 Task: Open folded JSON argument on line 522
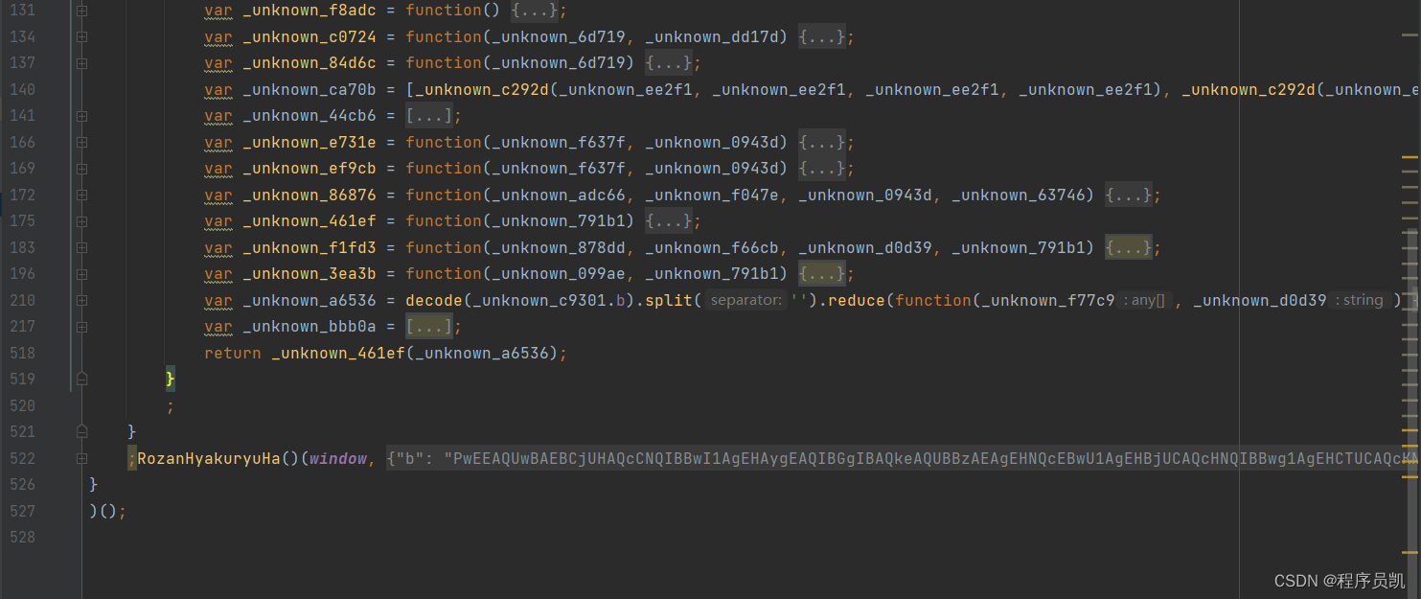point(904,459)
